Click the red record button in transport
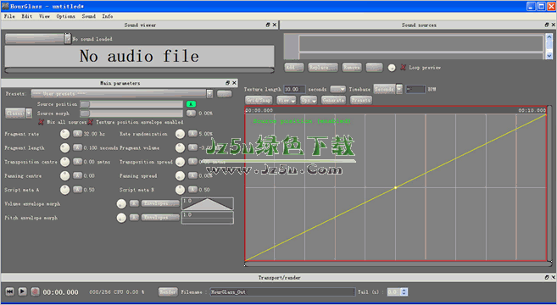The height and width of the screenshot is (305, 557). tap(35, 291)
